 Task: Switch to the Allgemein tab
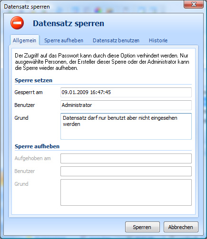point(24,40)
